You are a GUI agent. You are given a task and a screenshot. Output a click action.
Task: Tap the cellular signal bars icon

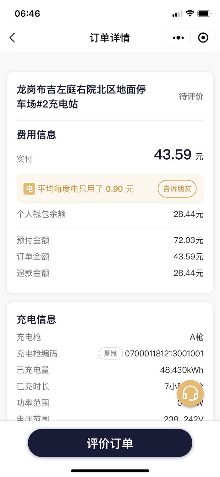click(177, 14)
